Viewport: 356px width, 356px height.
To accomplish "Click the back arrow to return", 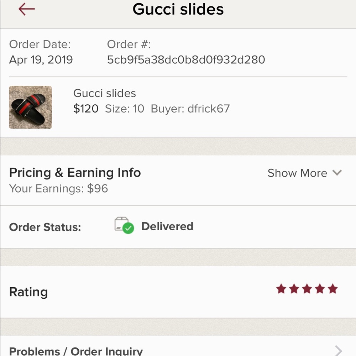I will point(26,10).
